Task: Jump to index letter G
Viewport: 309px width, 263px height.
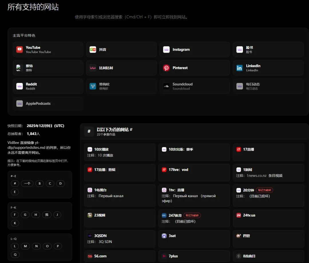Action: [x=25, y=215]
